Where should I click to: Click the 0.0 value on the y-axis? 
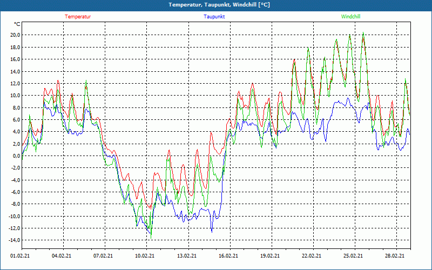click(x=16, y=156)
